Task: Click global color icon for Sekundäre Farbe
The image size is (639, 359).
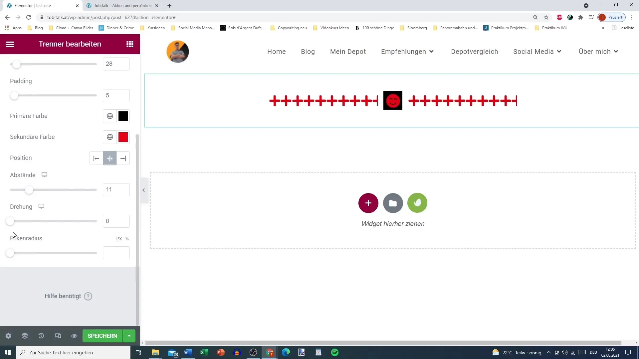Action: coord(110,137)
